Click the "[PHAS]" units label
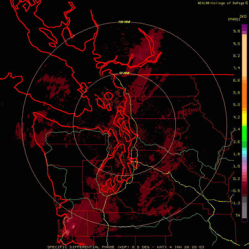 tap(234, 19)
